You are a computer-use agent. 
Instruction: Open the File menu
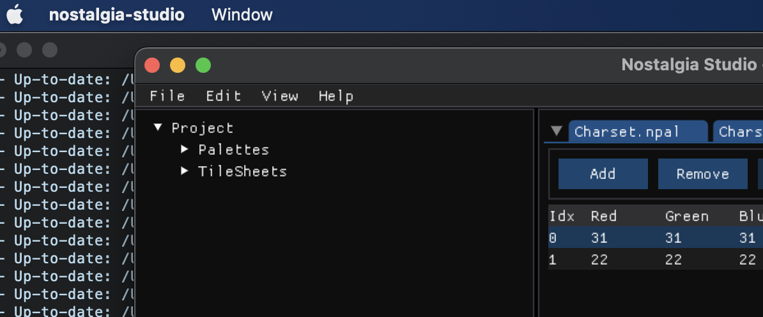pos(167,96)
